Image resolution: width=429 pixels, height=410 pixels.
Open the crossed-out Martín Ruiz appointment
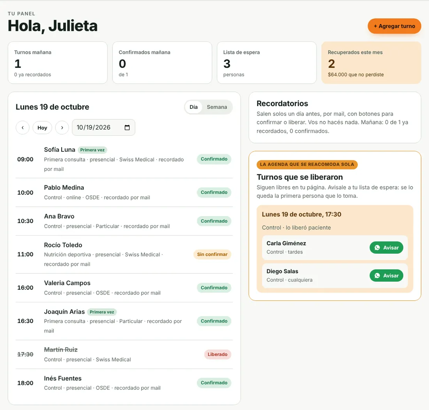(x=124, y=355)
